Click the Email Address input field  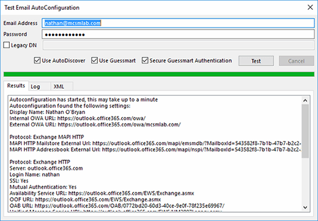178,23
